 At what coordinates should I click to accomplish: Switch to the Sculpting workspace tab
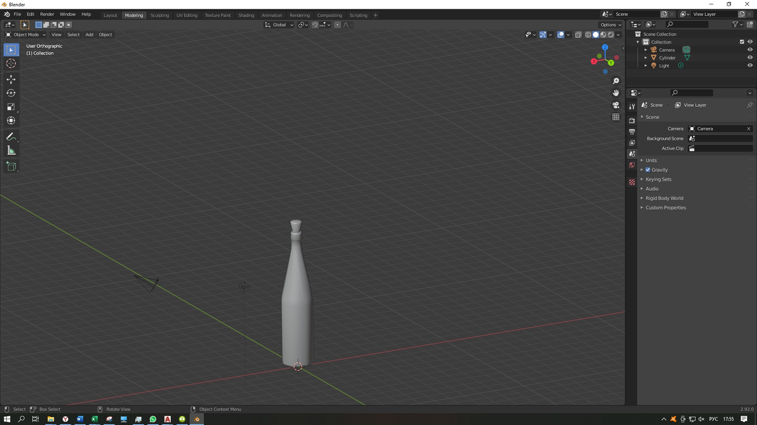[160, 15]
